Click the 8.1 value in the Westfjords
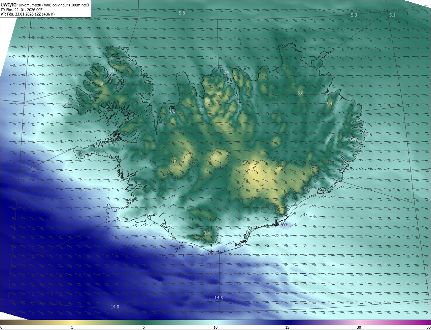431x330 pixels. click(111, 70)
